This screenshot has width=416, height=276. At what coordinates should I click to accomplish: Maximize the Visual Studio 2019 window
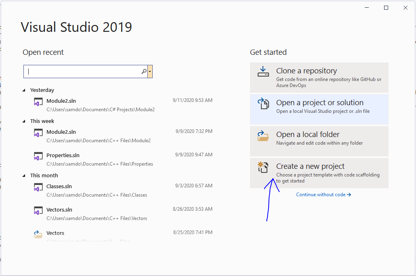pyautogui.click(x=386, y=8)
